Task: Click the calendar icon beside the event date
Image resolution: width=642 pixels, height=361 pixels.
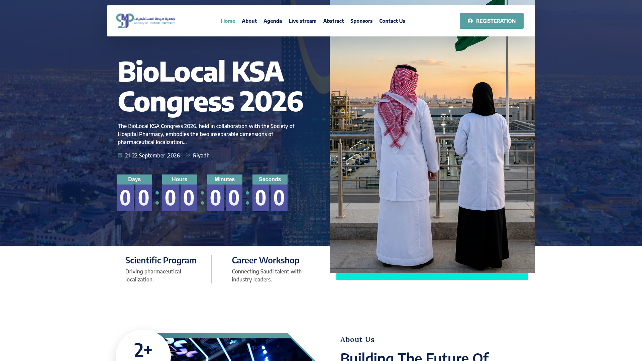Action: tap(120, 155)
